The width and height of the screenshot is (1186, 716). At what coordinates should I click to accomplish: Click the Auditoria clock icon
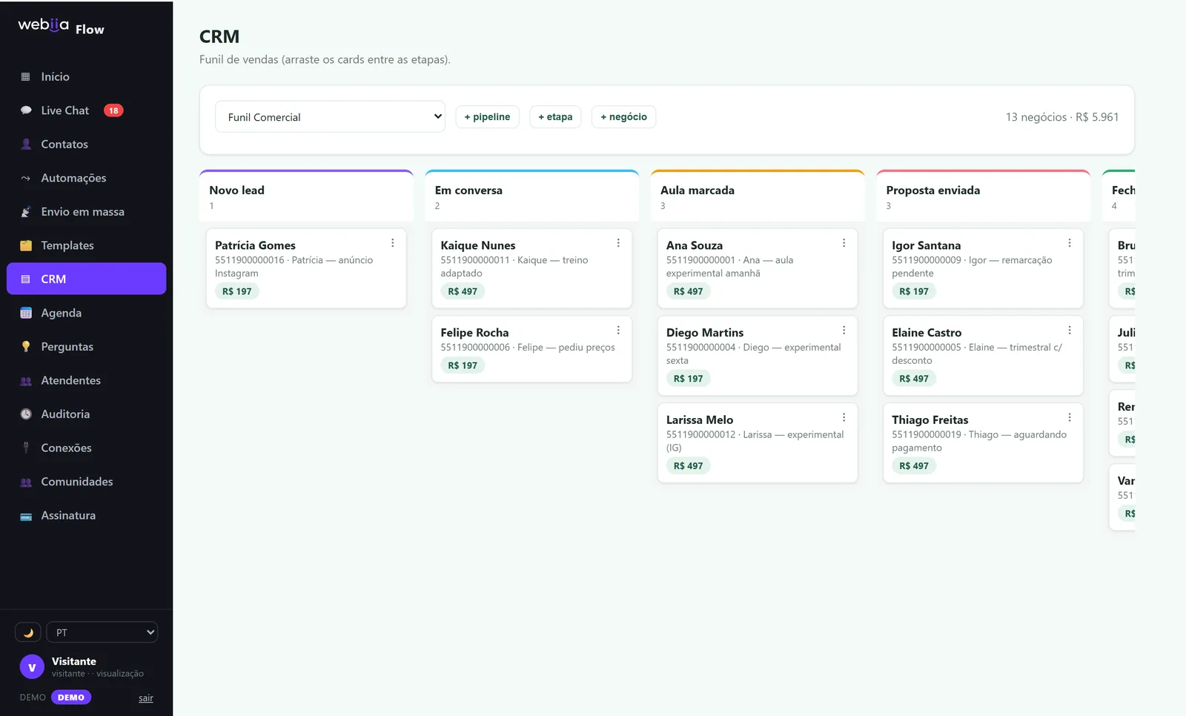click(x=26, y=414)
